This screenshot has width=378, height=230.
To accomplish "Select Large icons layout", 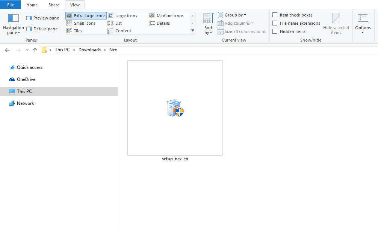I will tap(125, 15).
